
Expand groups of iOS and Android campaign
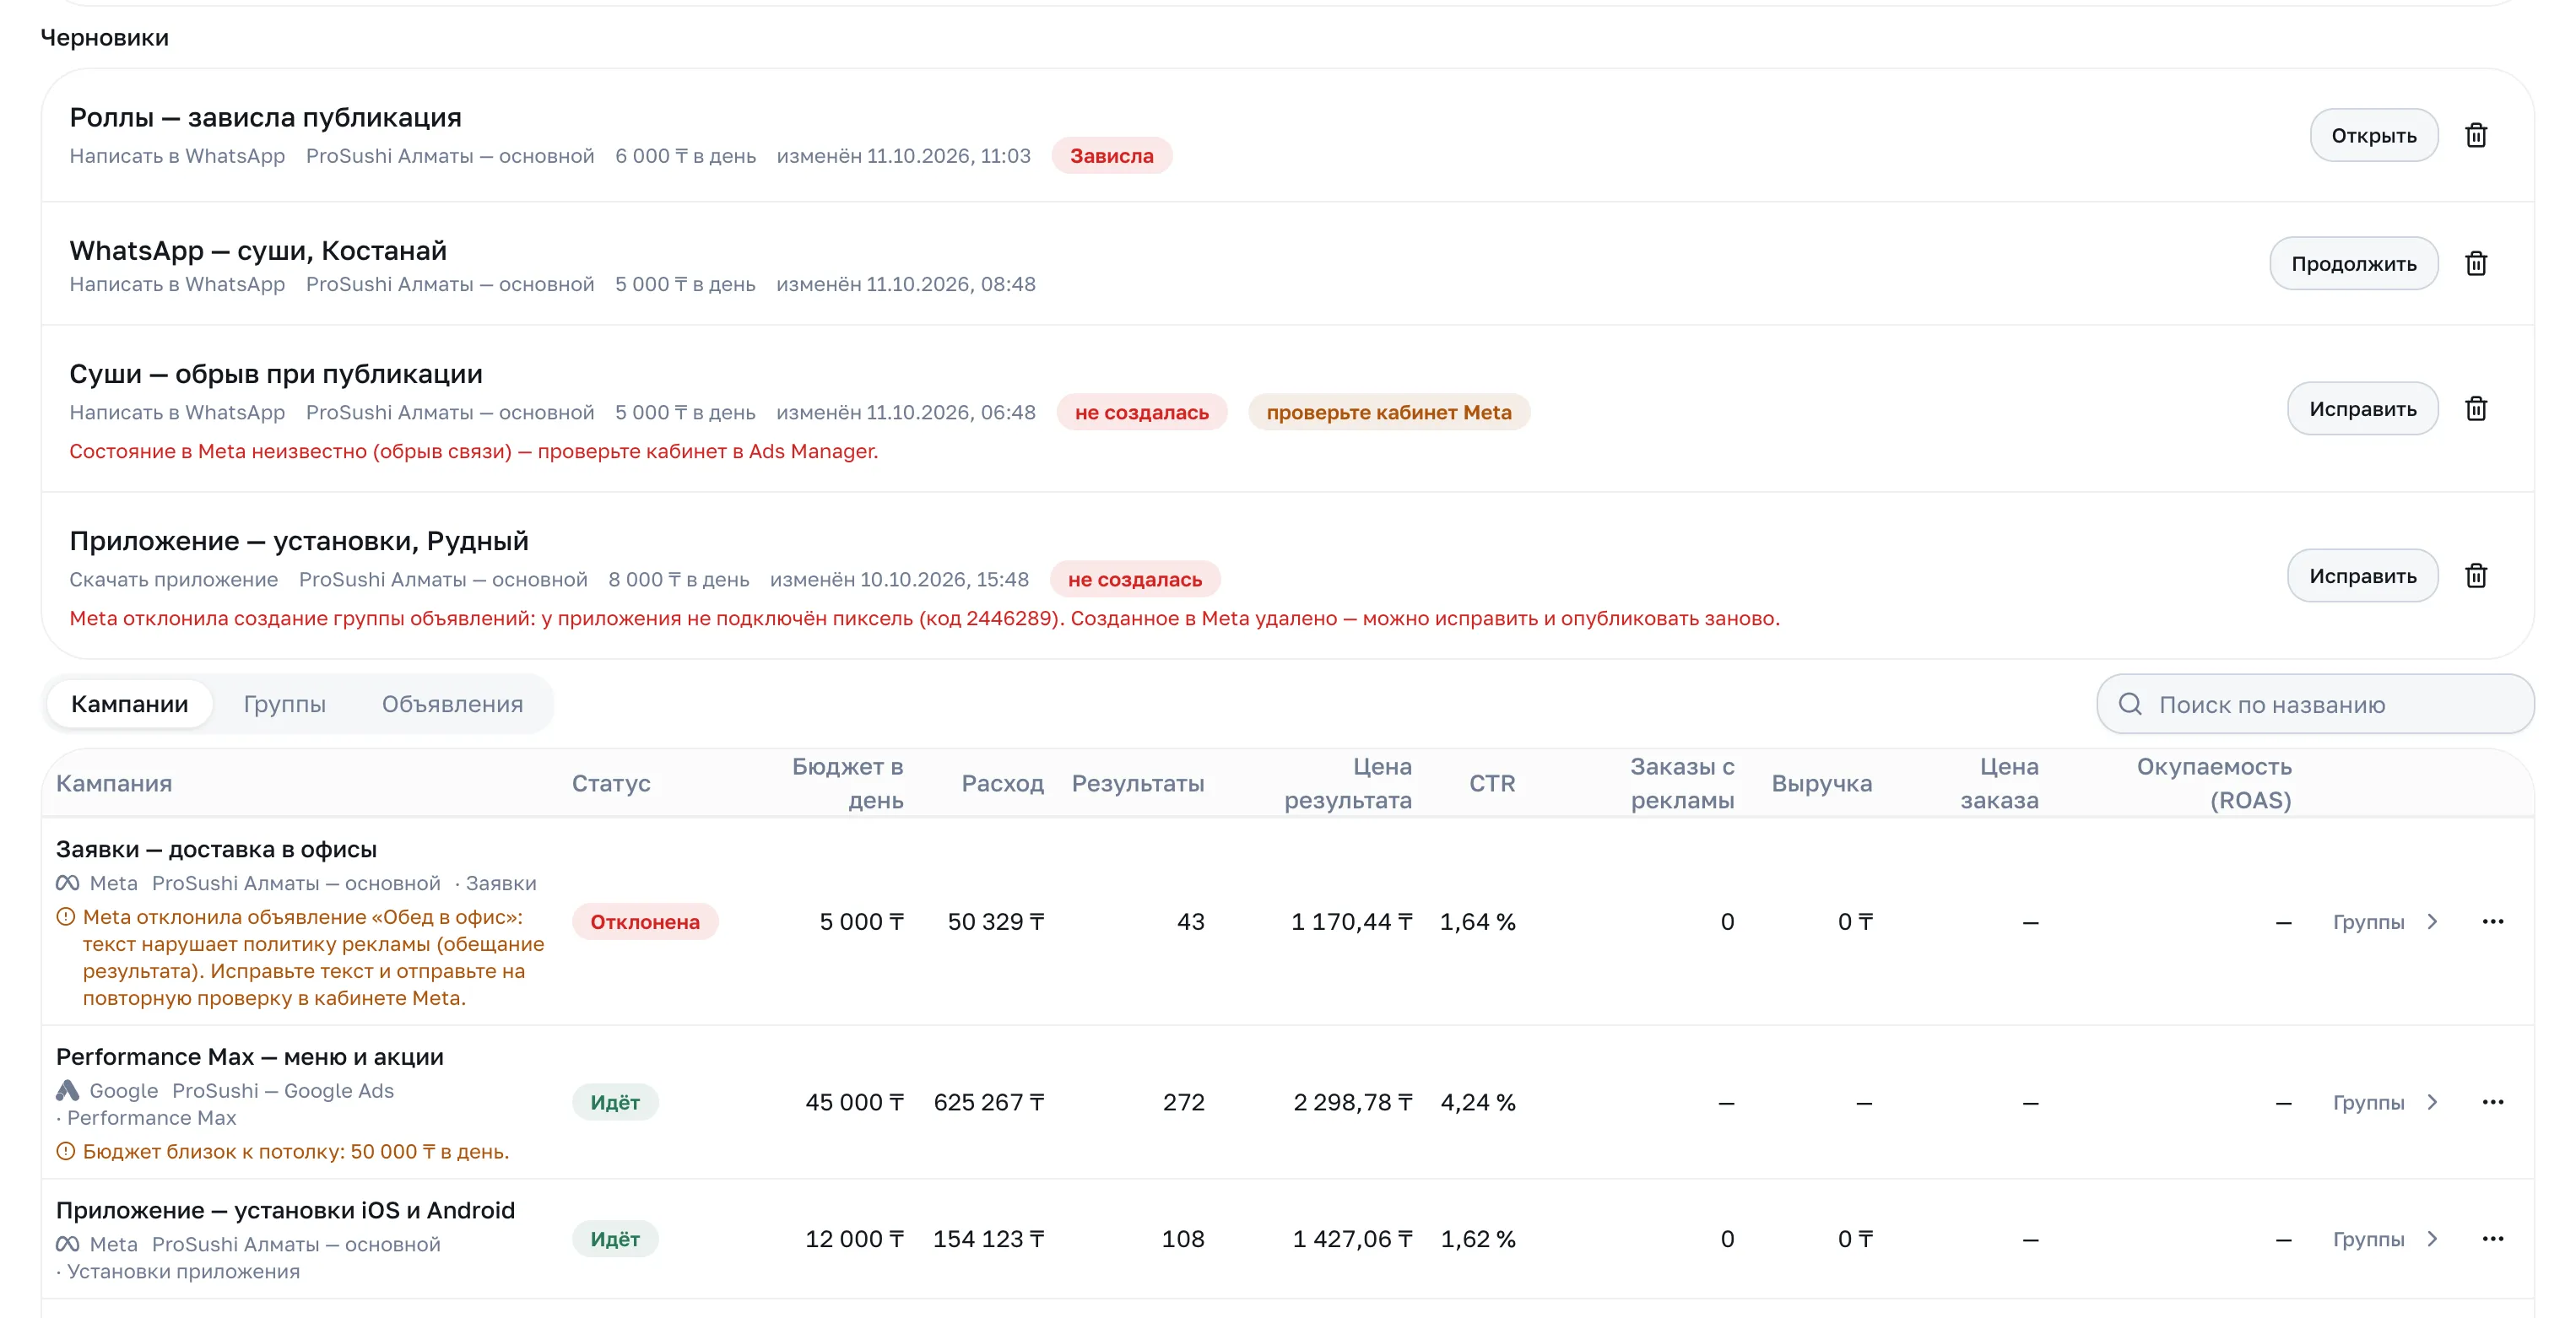pos(2385,1239)
